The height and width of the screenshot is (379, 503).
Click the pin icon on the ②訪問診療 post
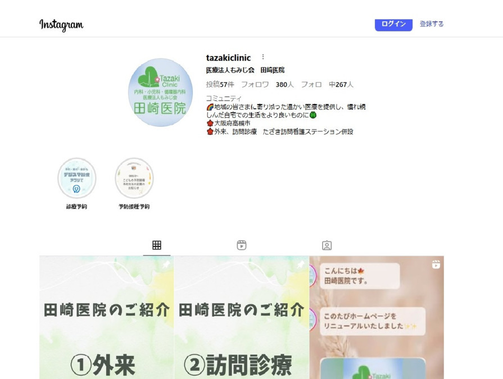click(301, 264)
